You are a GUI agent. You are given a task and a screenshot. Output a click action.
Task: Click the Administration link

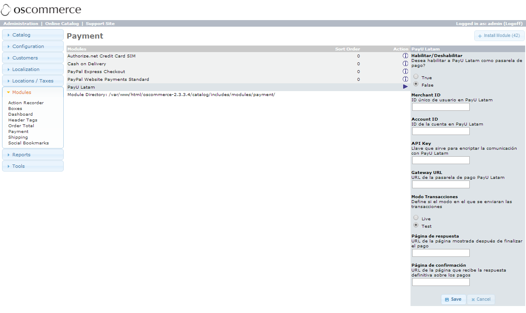pyautogui.click(x=21, y=24)
